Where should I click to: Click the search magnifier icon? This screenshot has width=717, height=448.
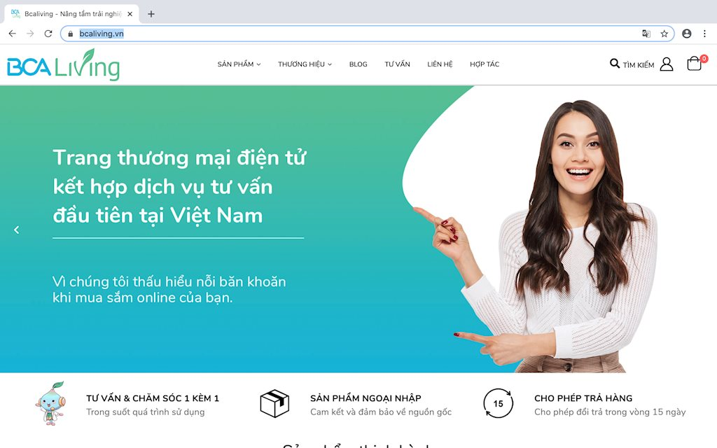615,64
